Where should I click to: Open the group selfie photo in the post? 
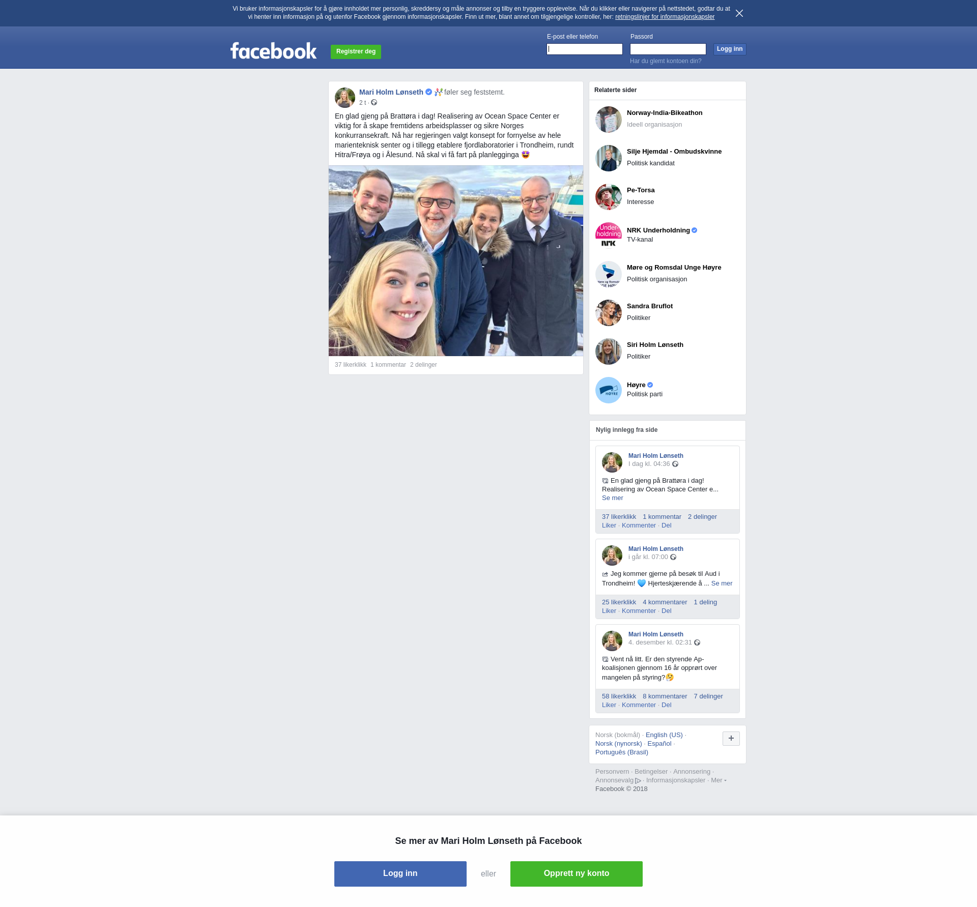point(456,260)
